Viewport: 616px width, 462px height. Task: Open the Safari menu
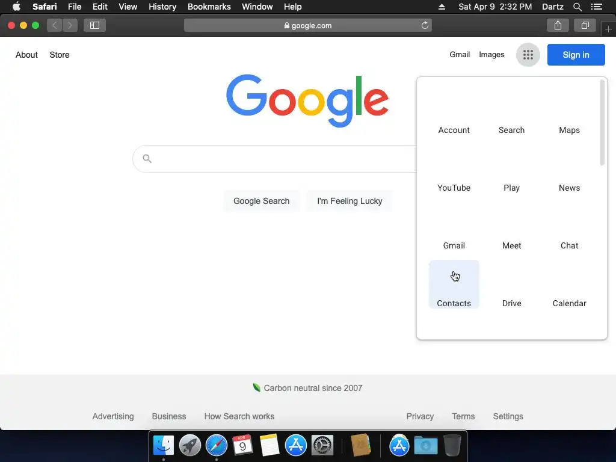pyautogui.click(x=45, y=7)
